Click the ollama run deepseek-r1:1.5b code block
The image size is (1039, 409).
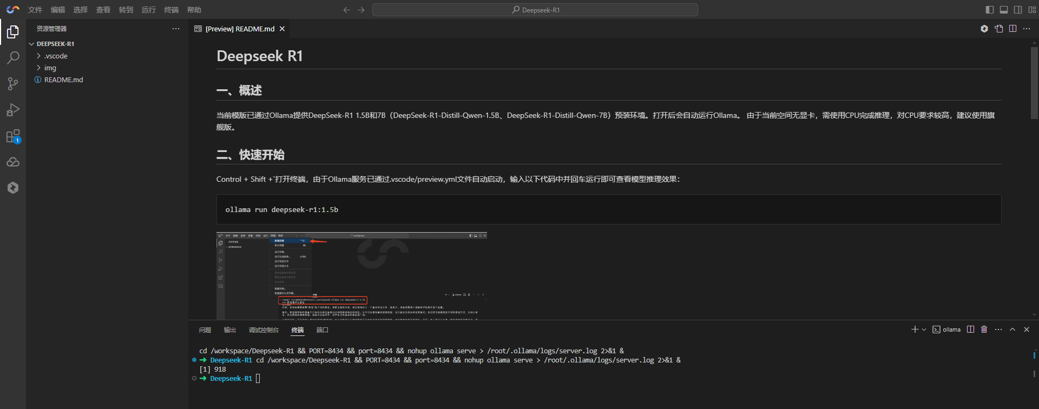pyautogui.click(x=609, y=209)
